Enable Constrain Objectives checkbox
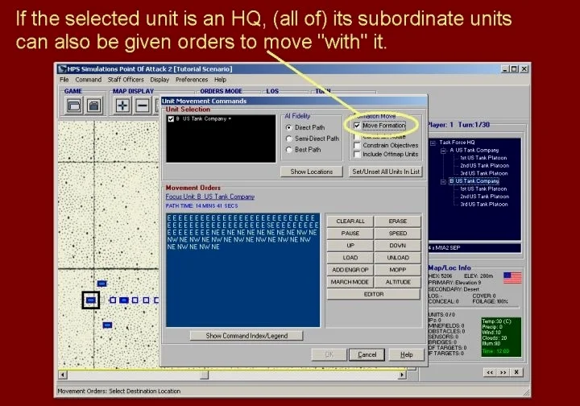The width and height of the screenshot is (580, 406). coord(357,145)
